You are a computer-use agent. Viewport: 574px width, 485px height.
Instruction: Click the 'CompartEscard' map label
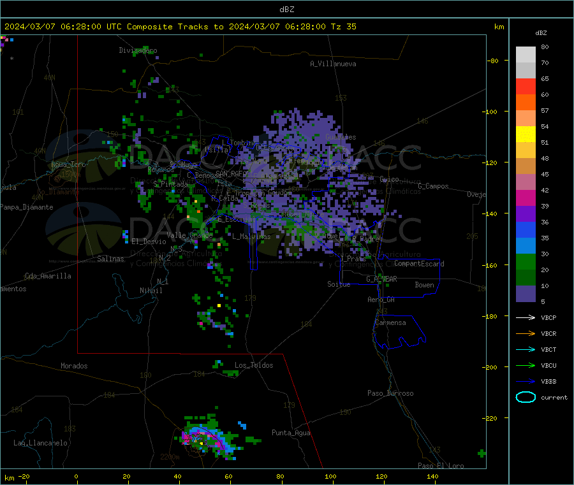(x=419, y=263)
